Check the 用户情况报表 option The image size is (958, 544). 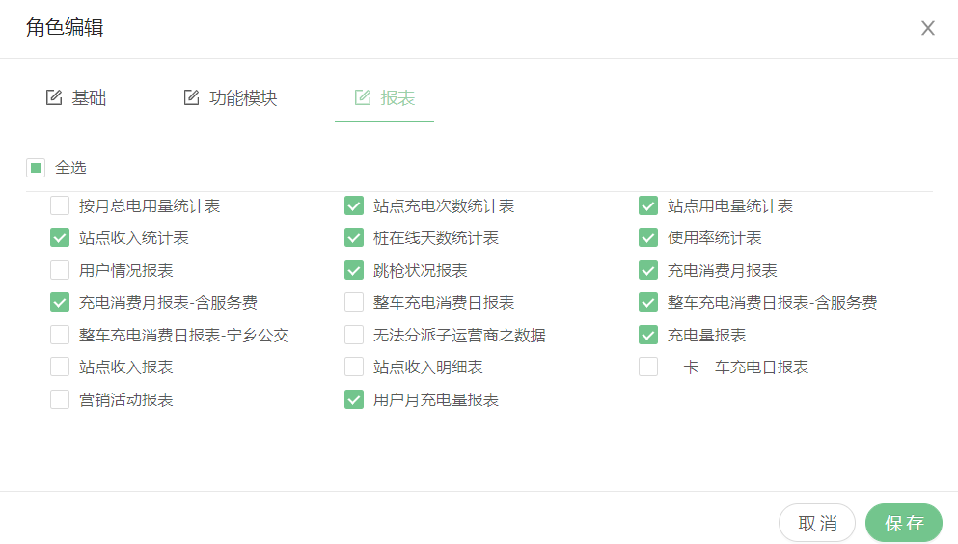(60, 270)
